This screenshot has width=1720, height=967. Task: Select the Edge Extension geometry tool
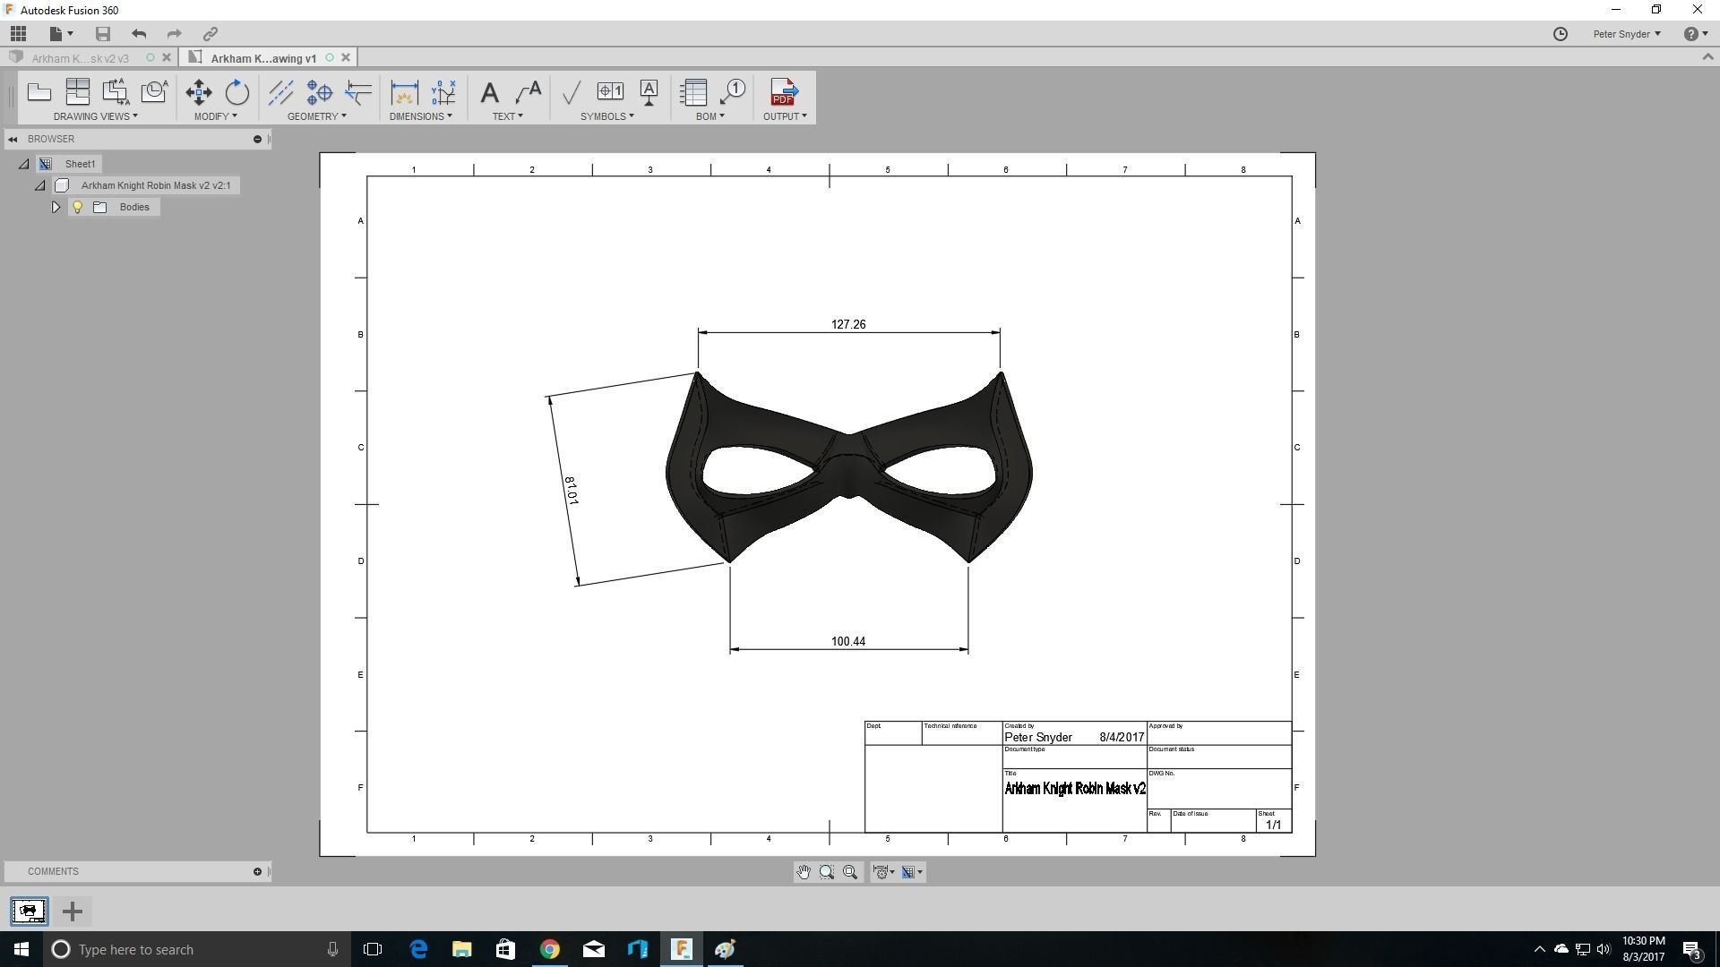click(358, 92)
